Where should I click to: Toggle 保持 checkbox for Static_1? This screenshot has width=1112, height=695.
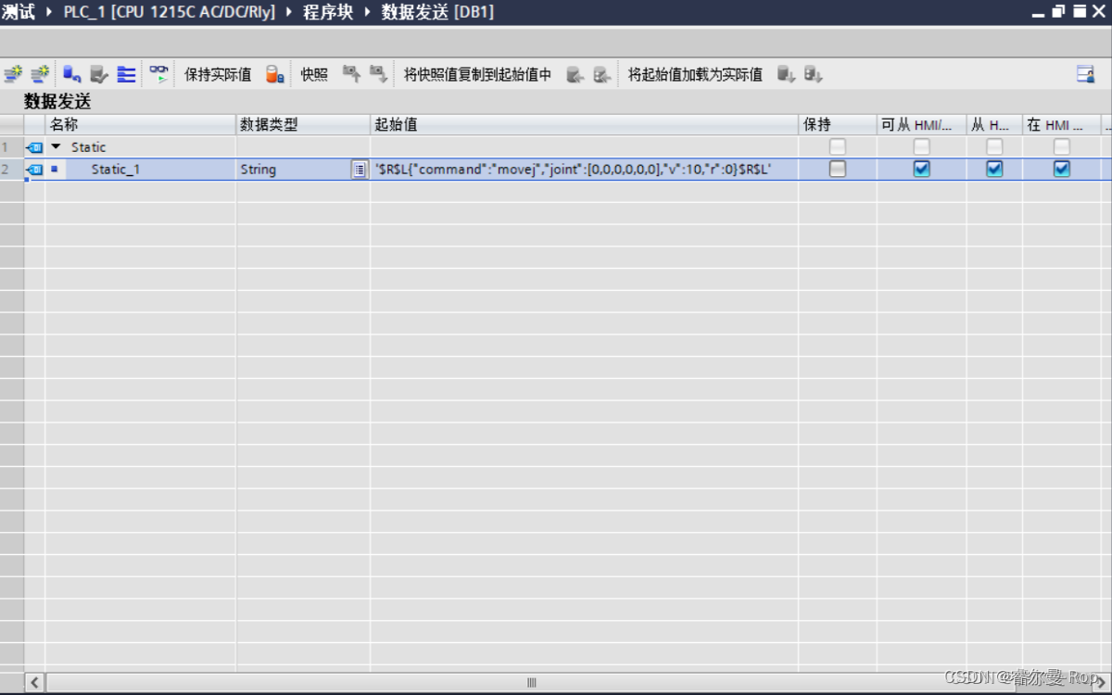[838, 169]
